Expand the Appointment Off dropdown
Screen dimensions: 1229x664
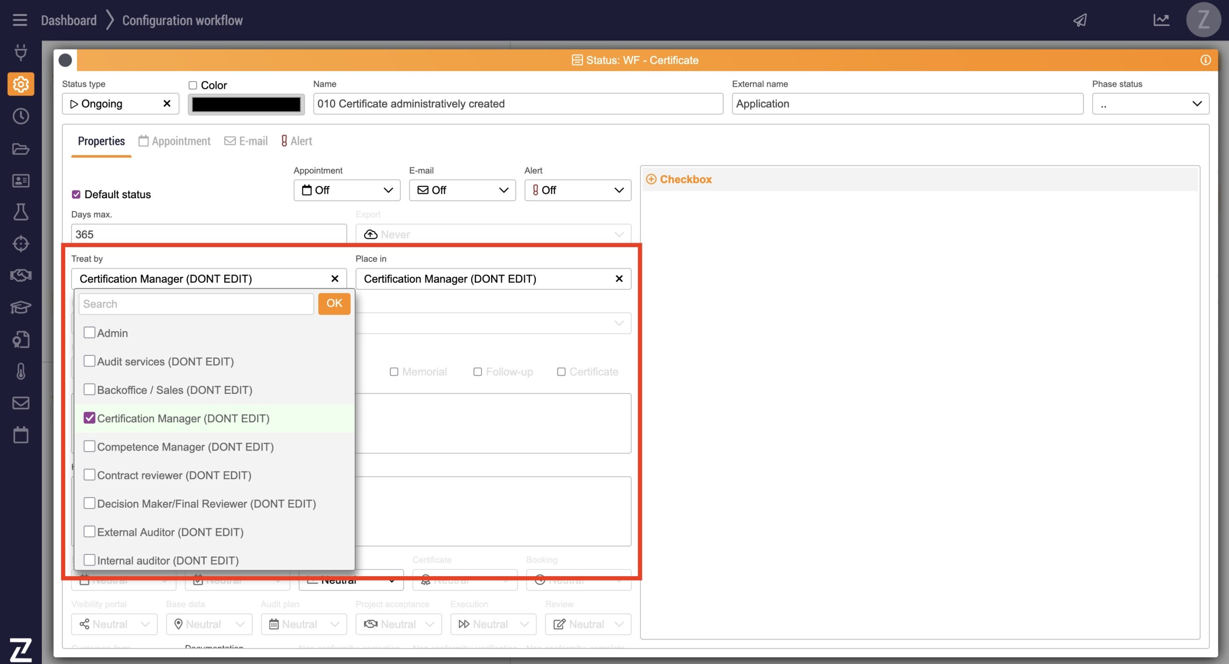point(347,190)
